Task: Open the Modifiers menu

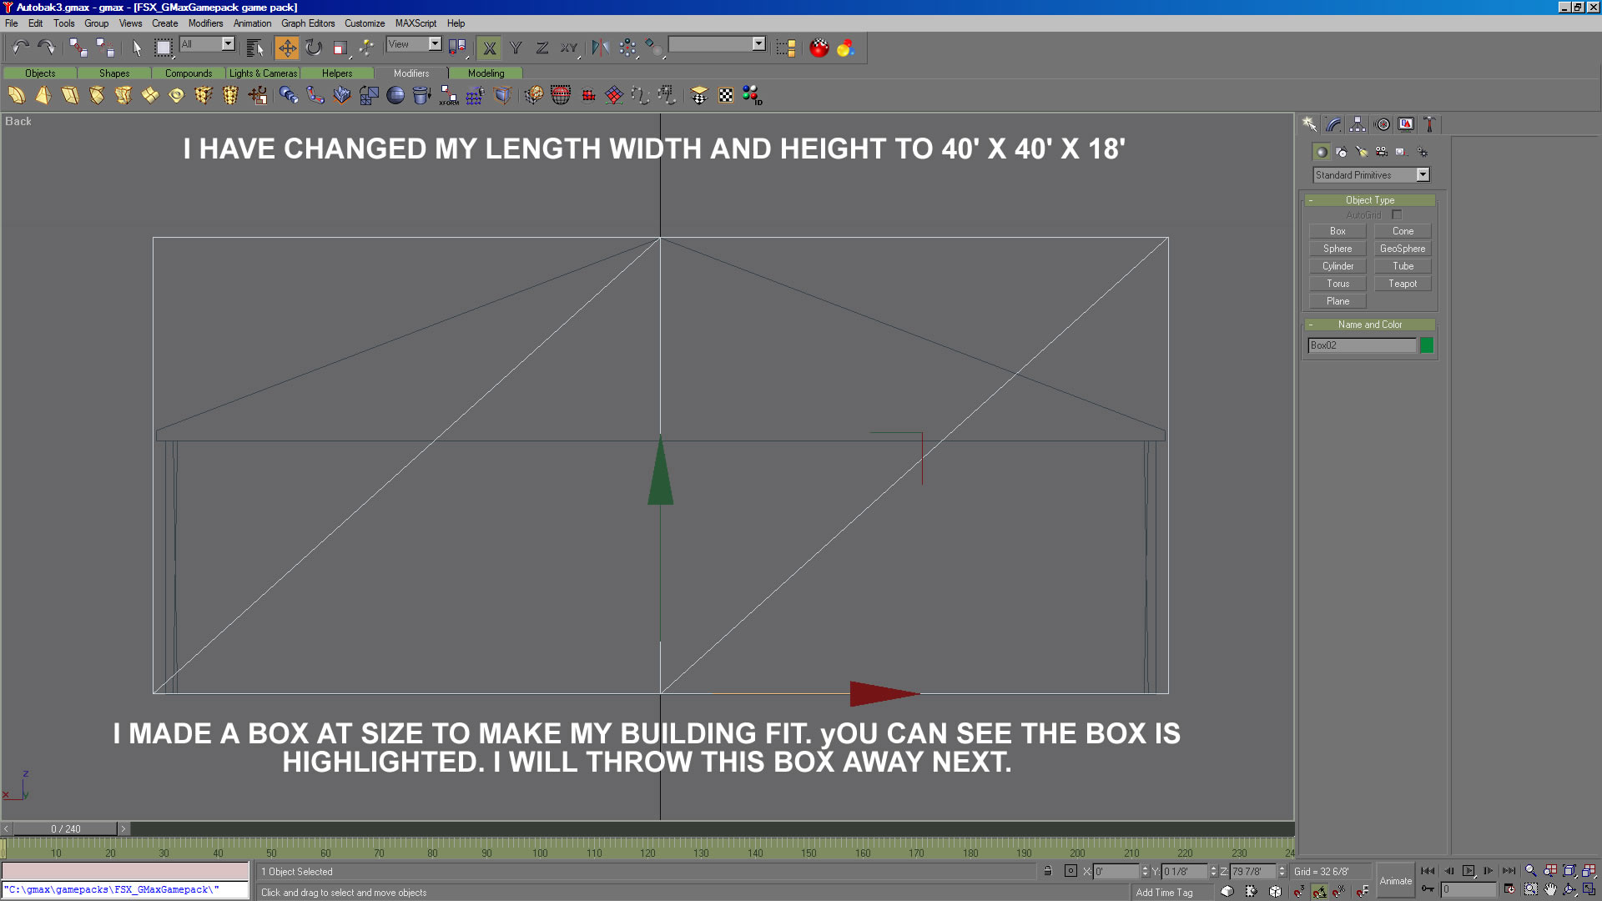Action: [205, 23]
